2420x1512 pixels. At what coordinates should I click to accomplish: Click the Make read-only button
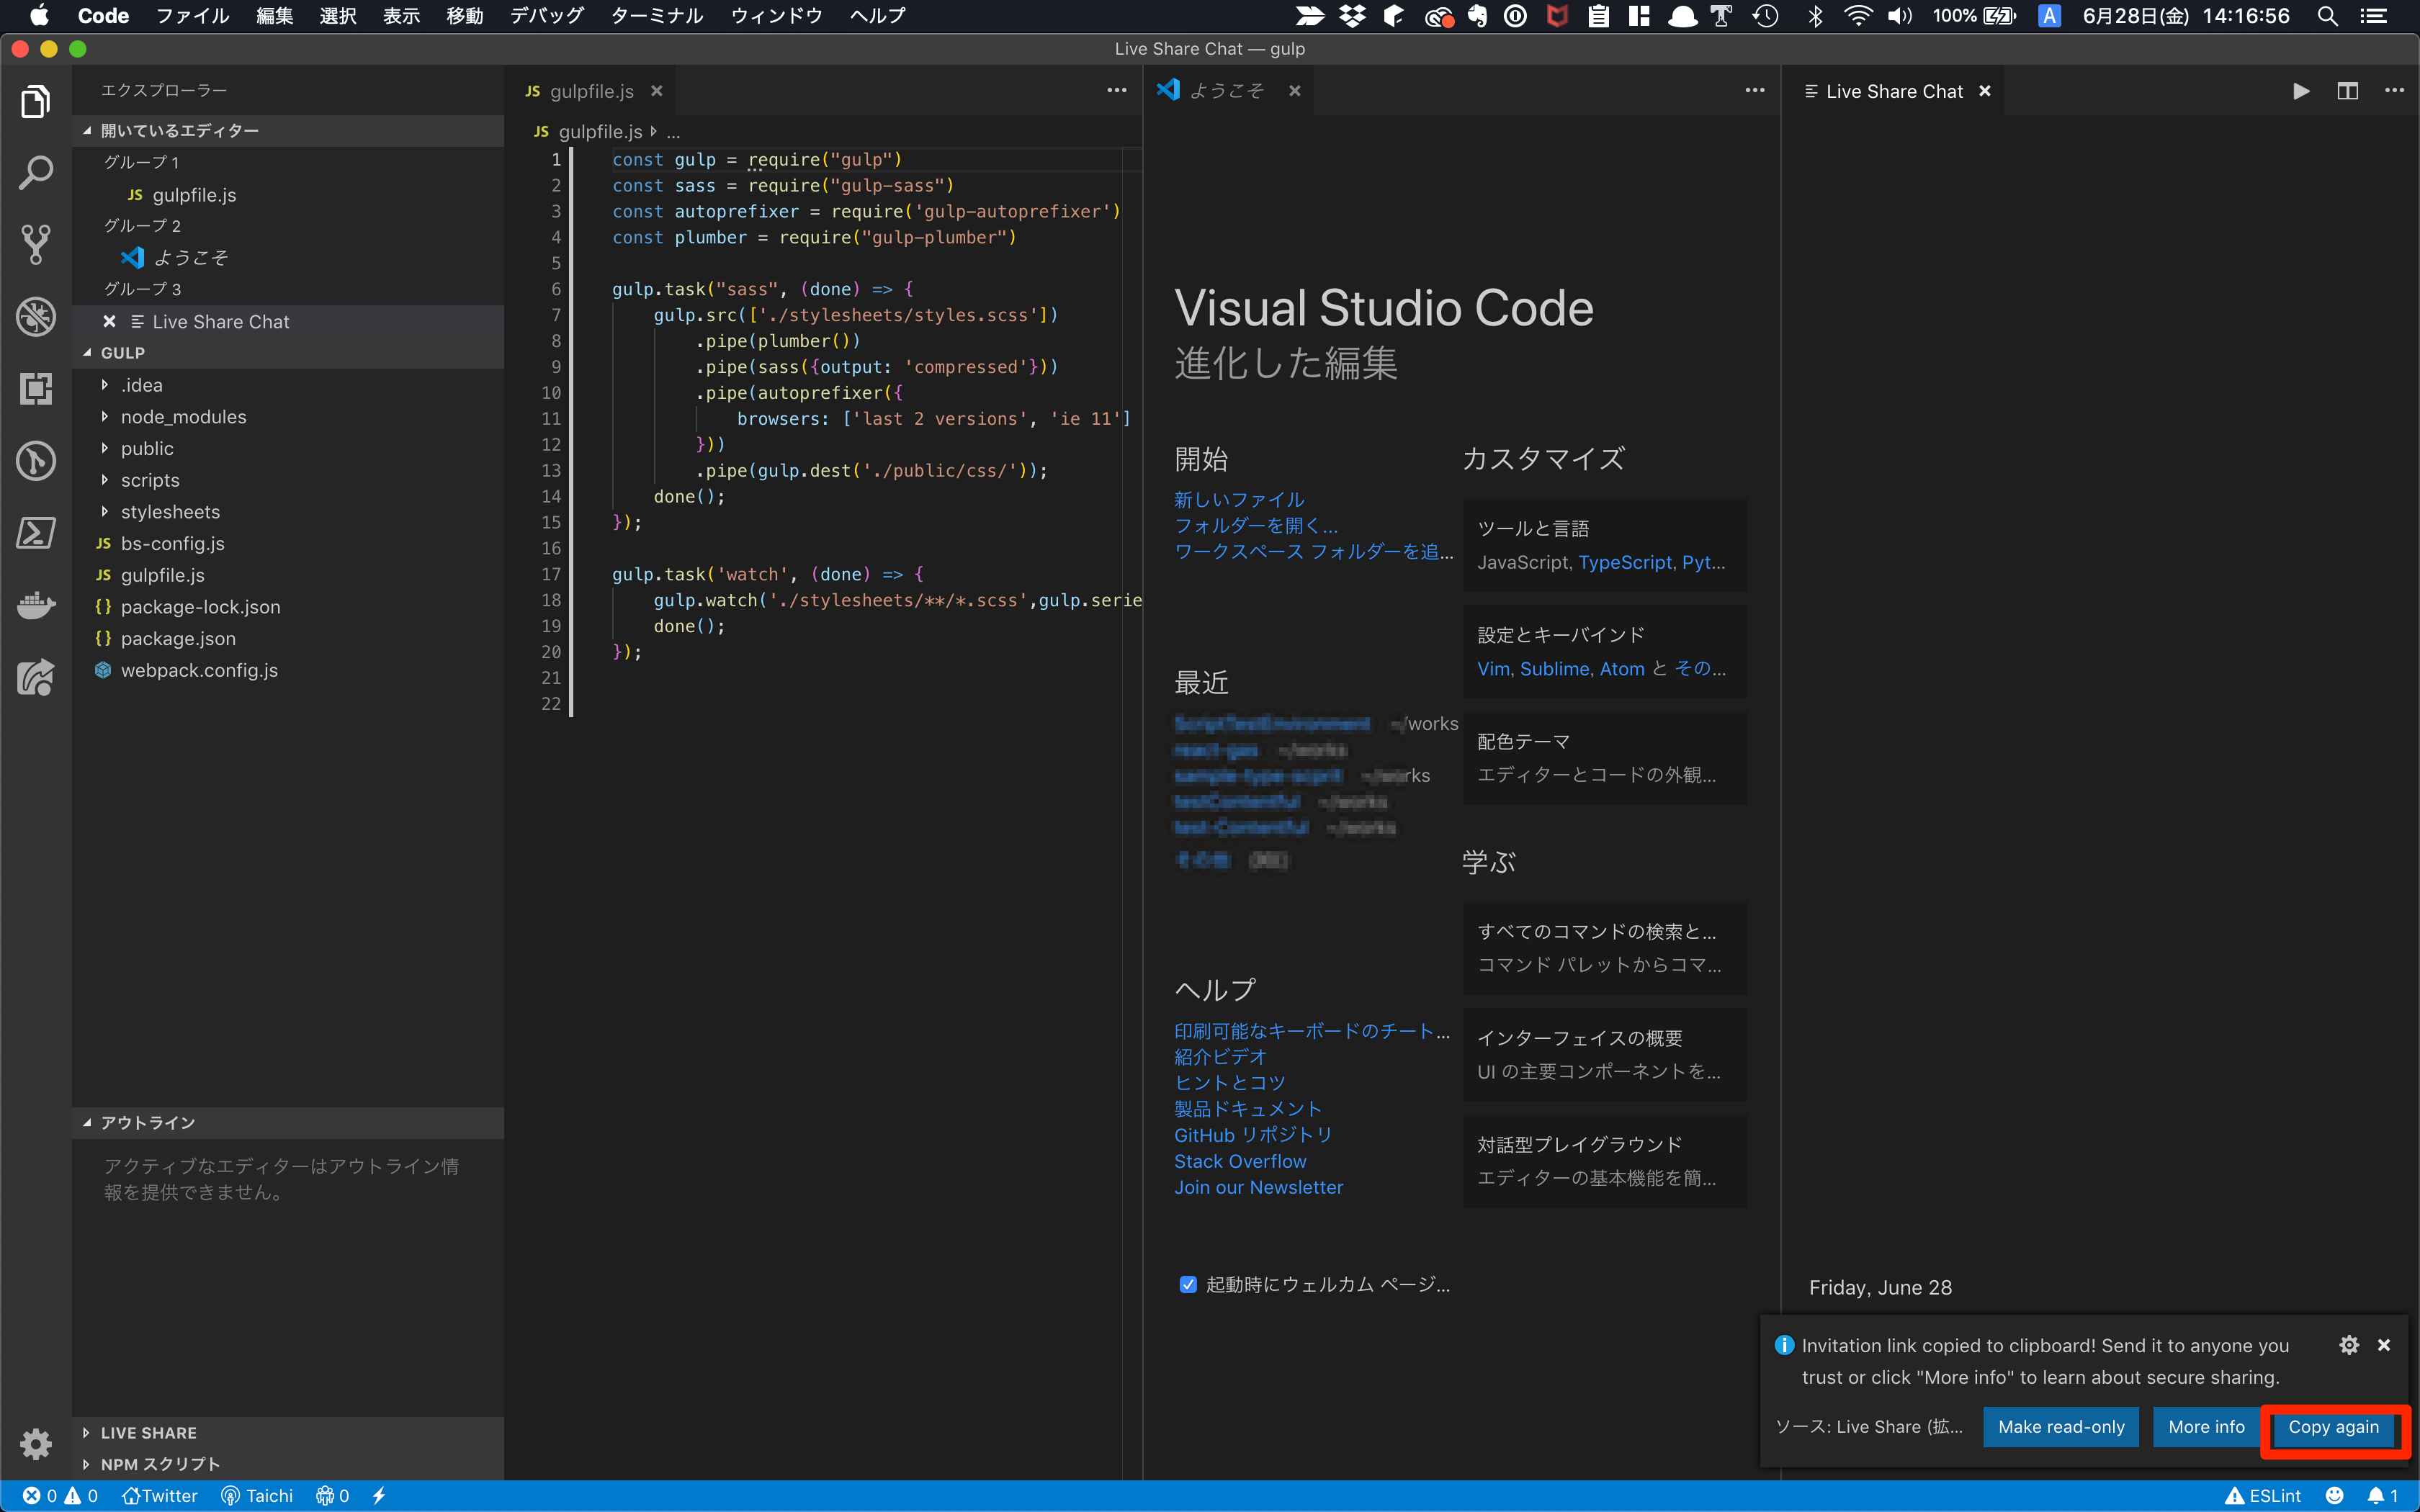(2061, 1427)
